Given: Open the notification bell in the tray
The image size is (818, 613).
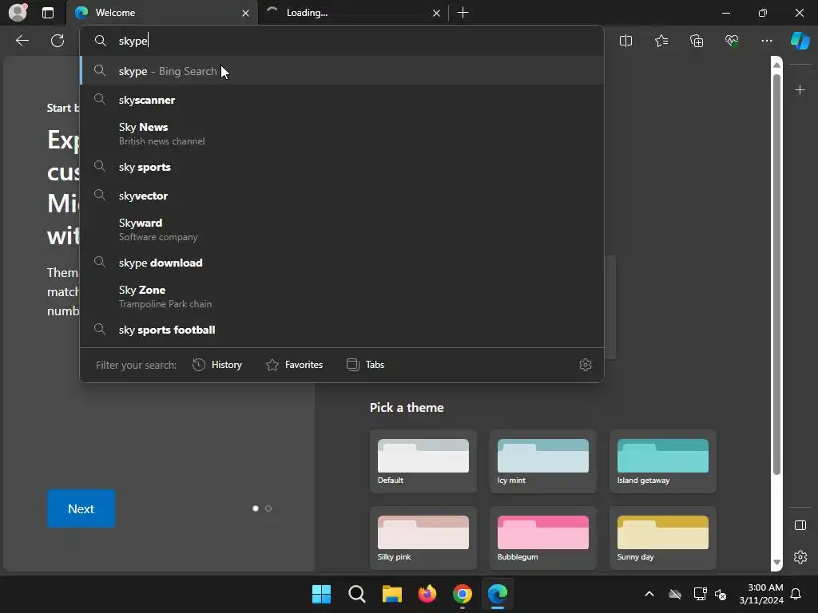Looking at the screenshot, I should (796, 594).
